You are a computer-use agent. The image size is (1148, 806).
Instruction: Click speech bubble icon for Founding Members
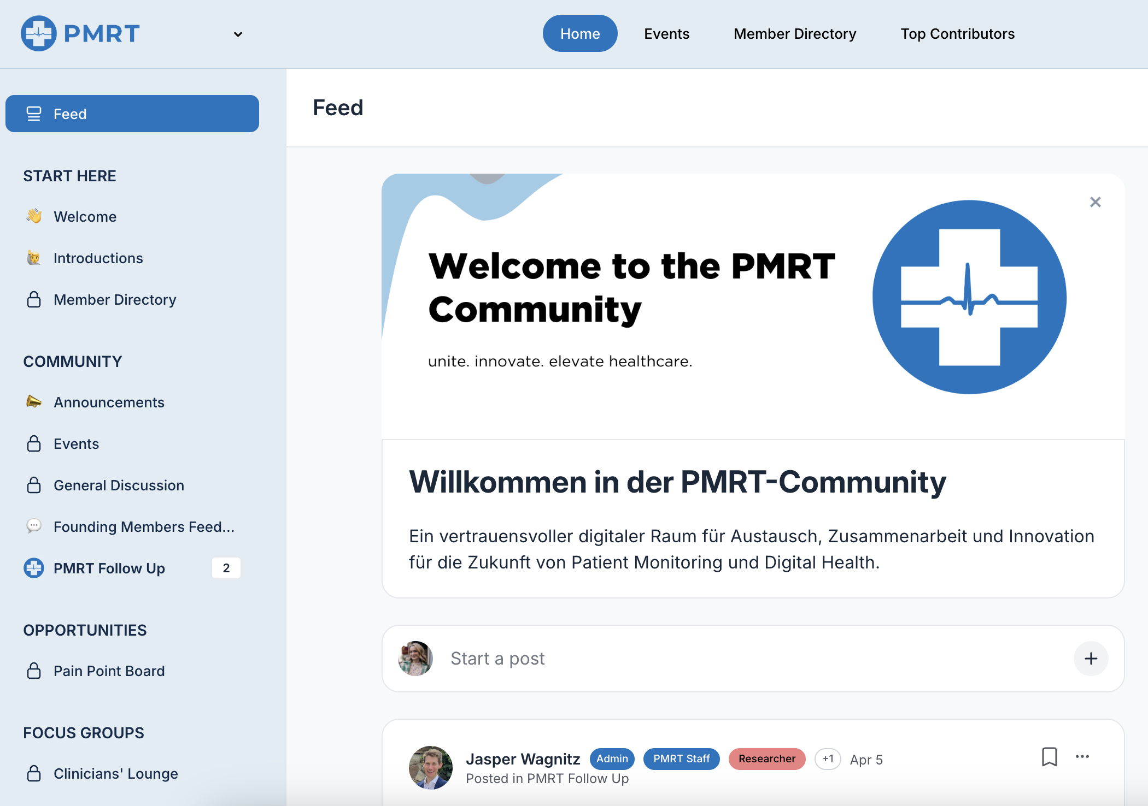(x=34, y=526)
